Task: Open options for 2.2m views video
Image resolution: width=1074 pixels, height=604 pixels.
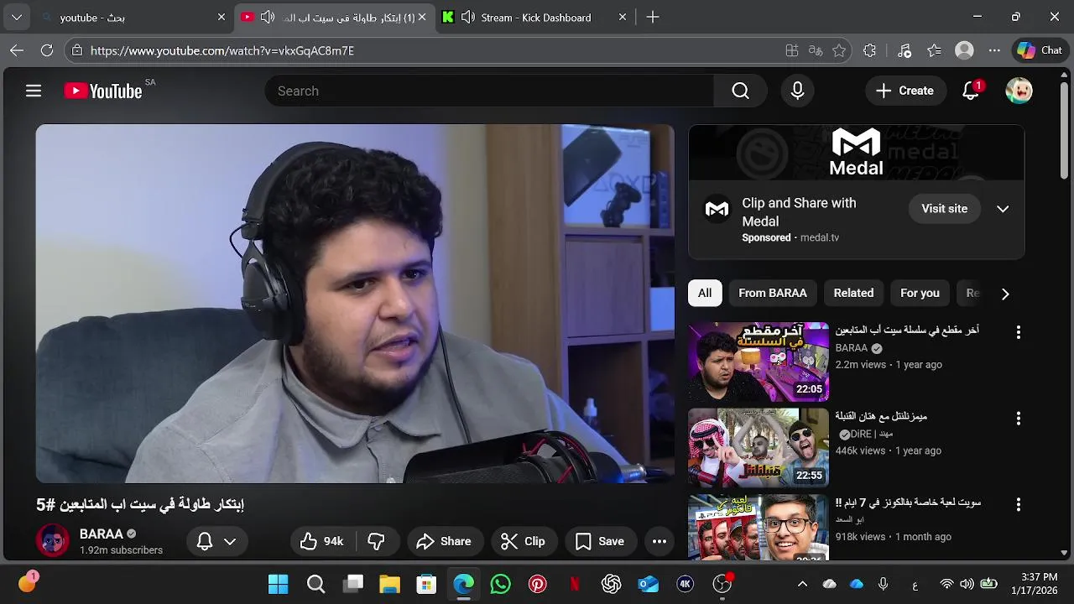Action: [x=1019, y=332]
